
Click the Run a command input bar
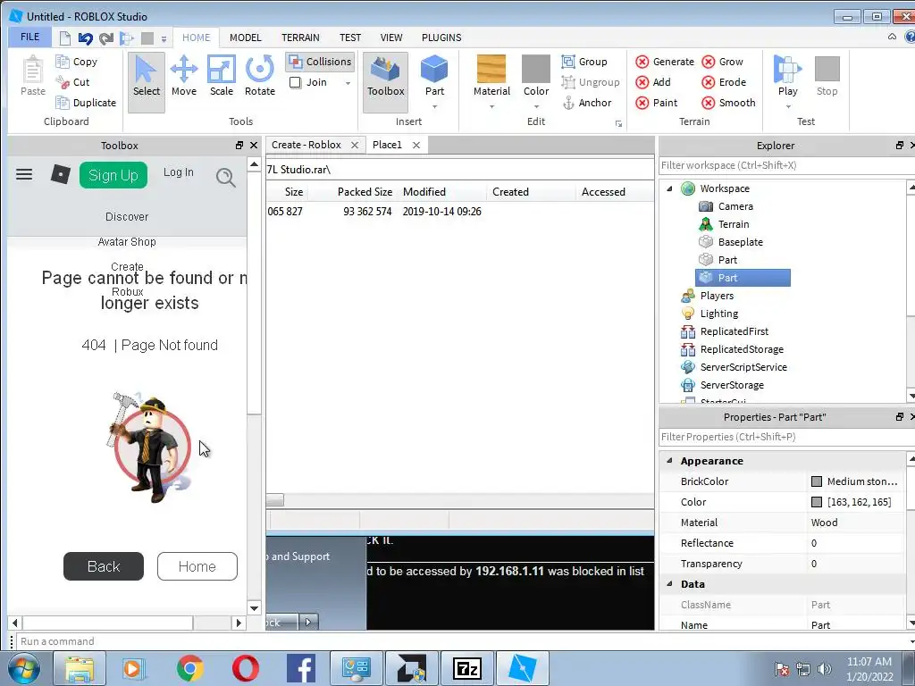(x=465, y=641)
